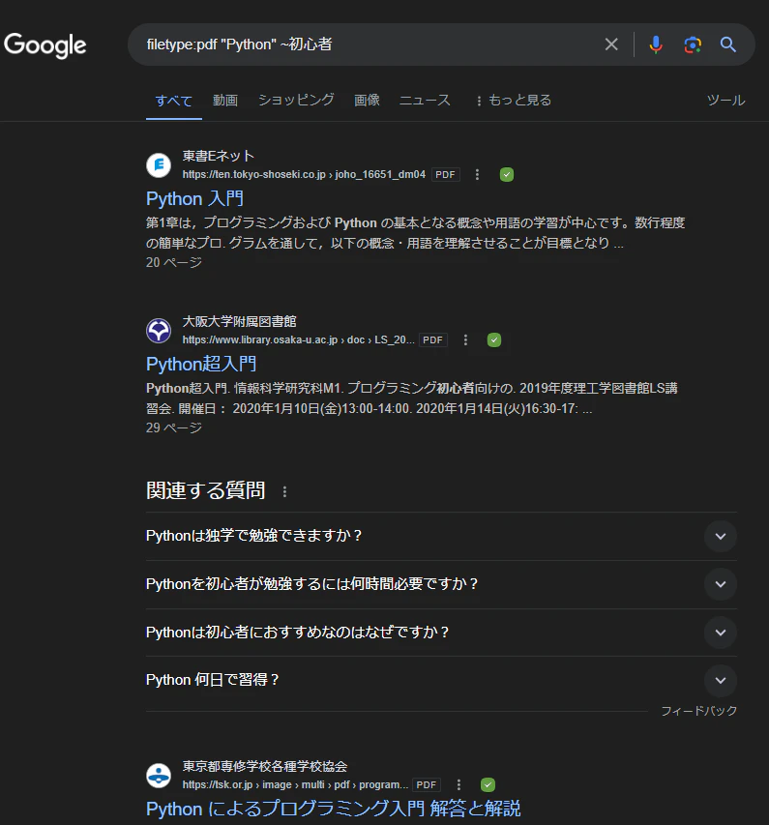Click the PDF label on 東書Eネット result

click(x=445, y=175)
